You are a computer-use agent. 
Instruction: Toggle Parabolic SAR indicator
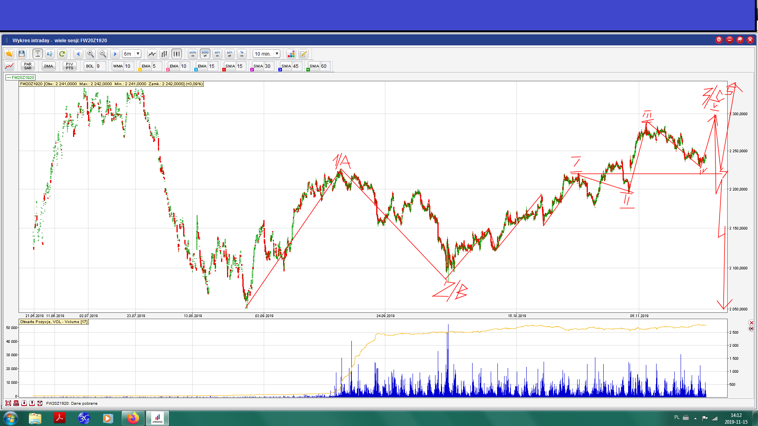28,66
